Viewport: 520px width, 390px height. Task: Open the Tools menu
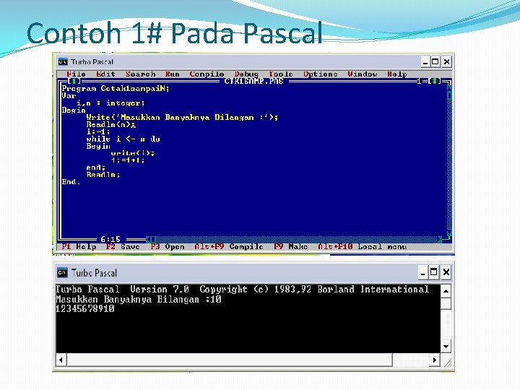click(x=280, y=74)
